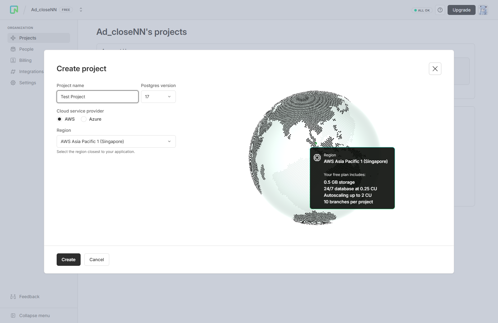This screenshot has height=323, width=498.
Task: Click the "Ad_closeNN's projects" heading
Action: pyautogui.click(x=142, y=32)
